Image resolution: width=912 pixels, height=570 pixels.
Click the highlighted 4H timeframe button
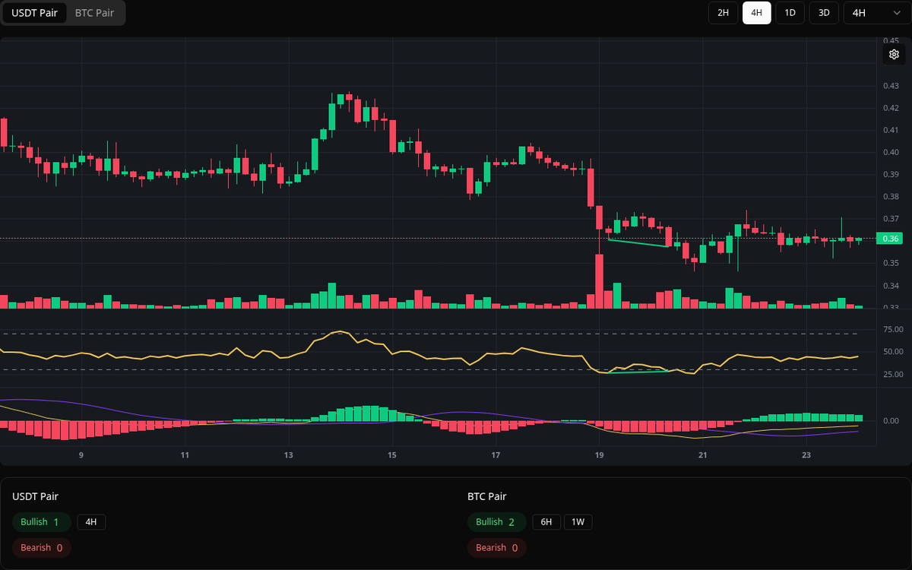click(756, 13)
